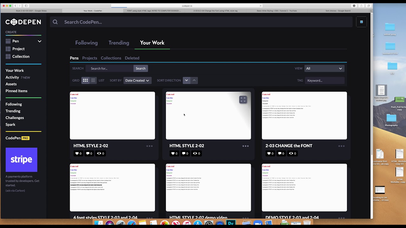Open Your Work in the sidebar
Screen dimensions: 406x228
pos(15,71)
